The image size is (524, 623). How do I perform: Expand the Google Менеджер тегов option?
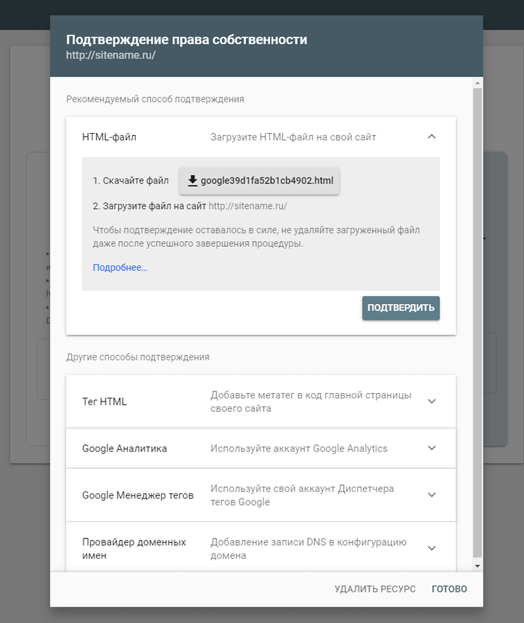(x=432, y=495)
